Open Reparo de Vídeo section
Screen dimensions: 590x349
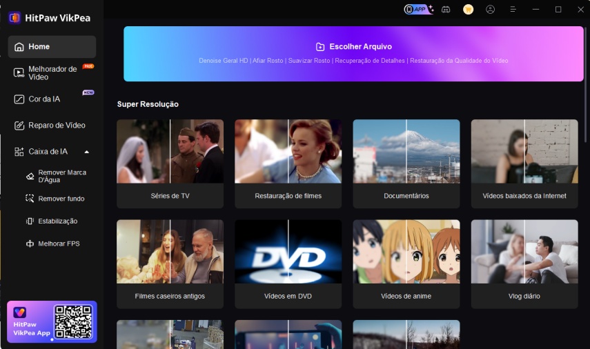52,126
